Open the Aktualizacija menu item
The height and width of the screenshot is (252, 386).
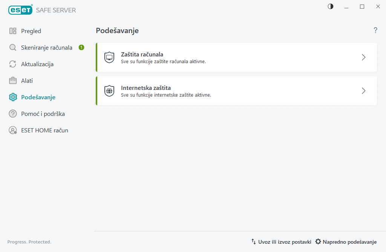[x=37, y=64]
